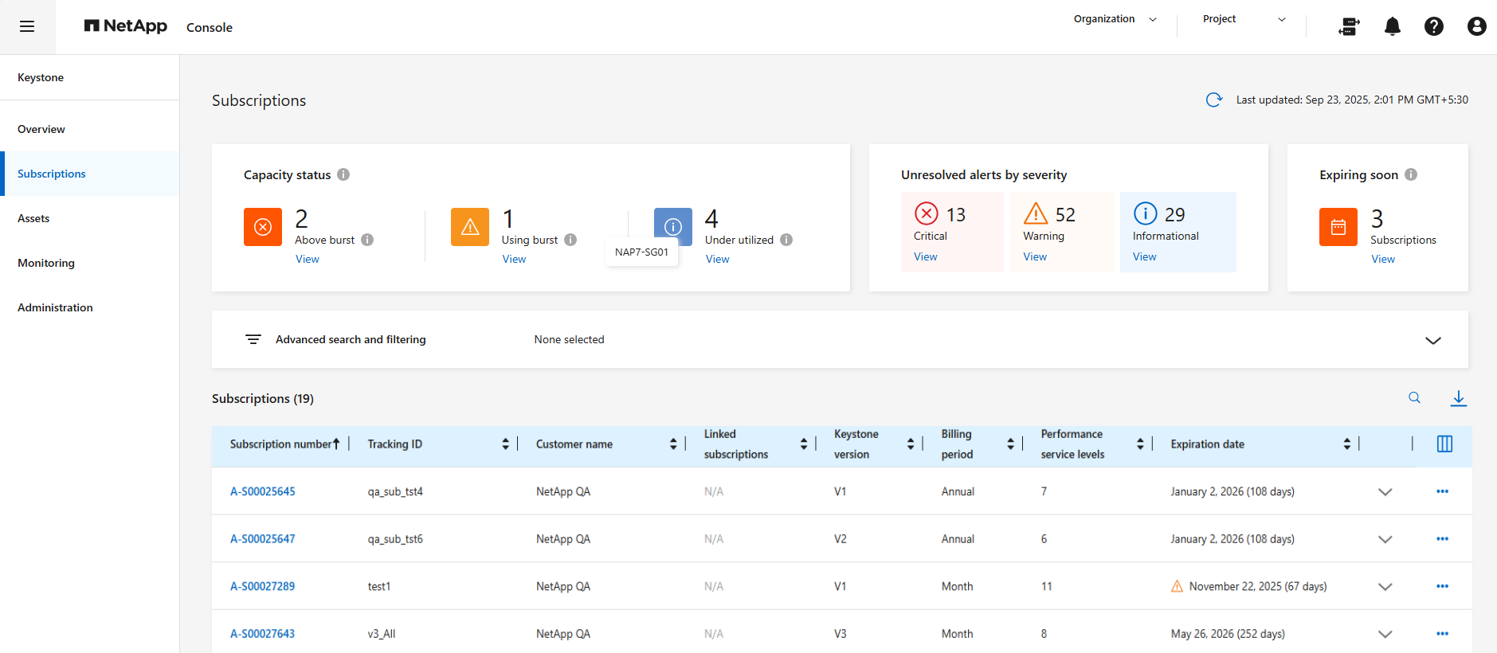Image resolution: width=1497 pixels, height=653 pixels.
Task: Expand row details for A-S00027289
Action: click(1385, 587)
